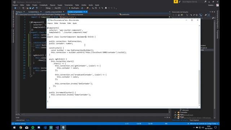The image size is (231, 130).
Task: Click the user account avatar icon
Action: coord(217,5)
